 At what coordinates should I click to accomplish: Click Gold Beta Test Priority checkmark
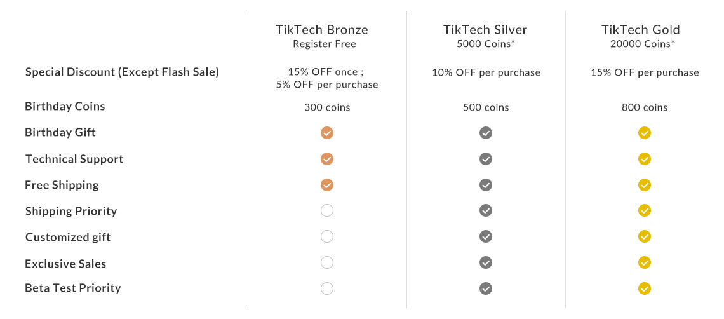[x=645, y=288]
